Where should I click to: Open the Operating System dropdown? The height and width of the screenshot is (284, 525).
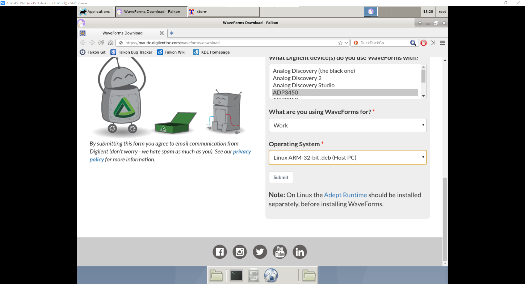pos(348,157)
